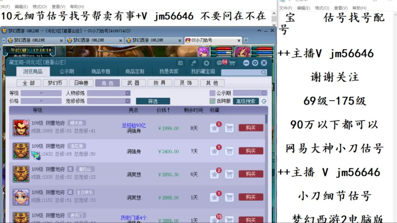Expand the 人物修炼 dropdown
The width and height of the screenshot is (397, 223).
point(127,93)
